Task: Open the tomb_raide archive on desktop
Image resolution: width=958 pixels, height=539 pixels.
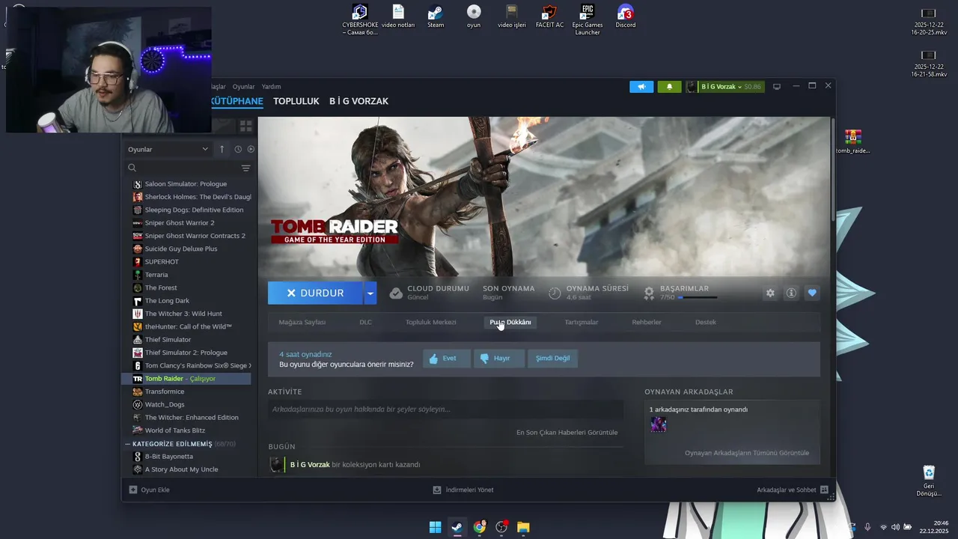Action: pyautogui.click(x=853, y=141)
